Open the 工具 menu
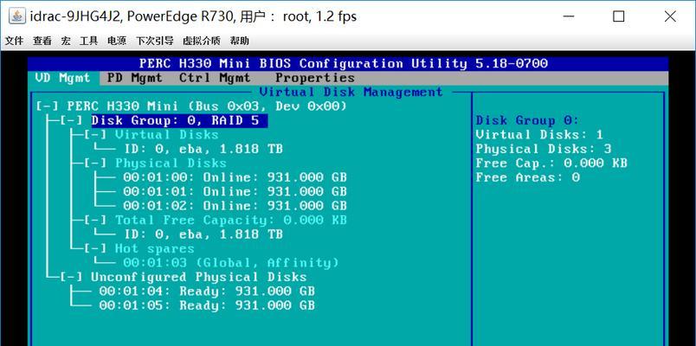The height and width of the screenshot is (346, 696). tap(89, 41)
